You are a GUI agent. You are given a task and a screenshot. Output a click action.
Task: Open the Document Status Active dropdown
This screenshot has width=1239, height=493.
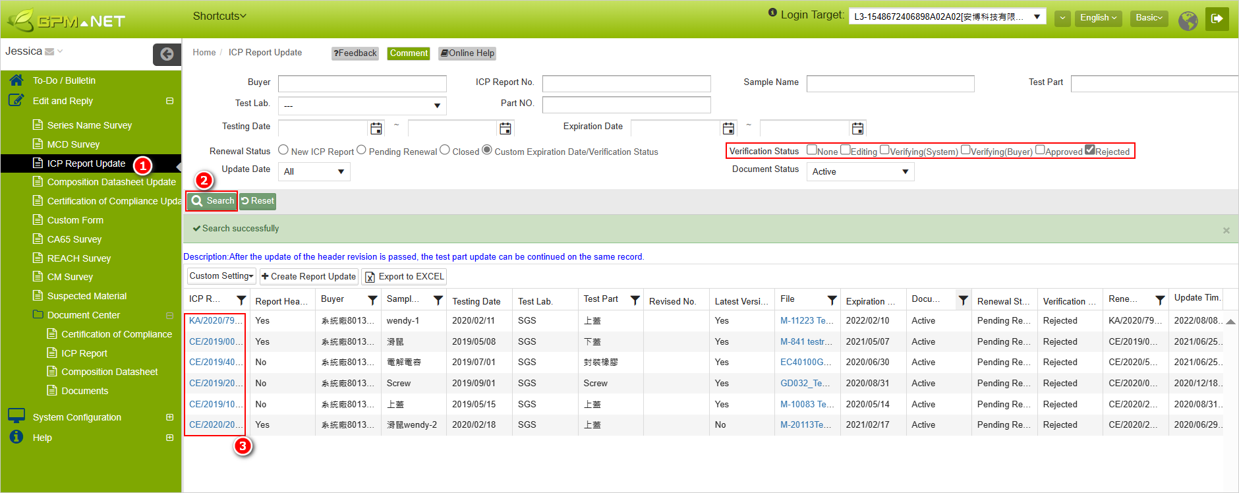pos(861,171)
